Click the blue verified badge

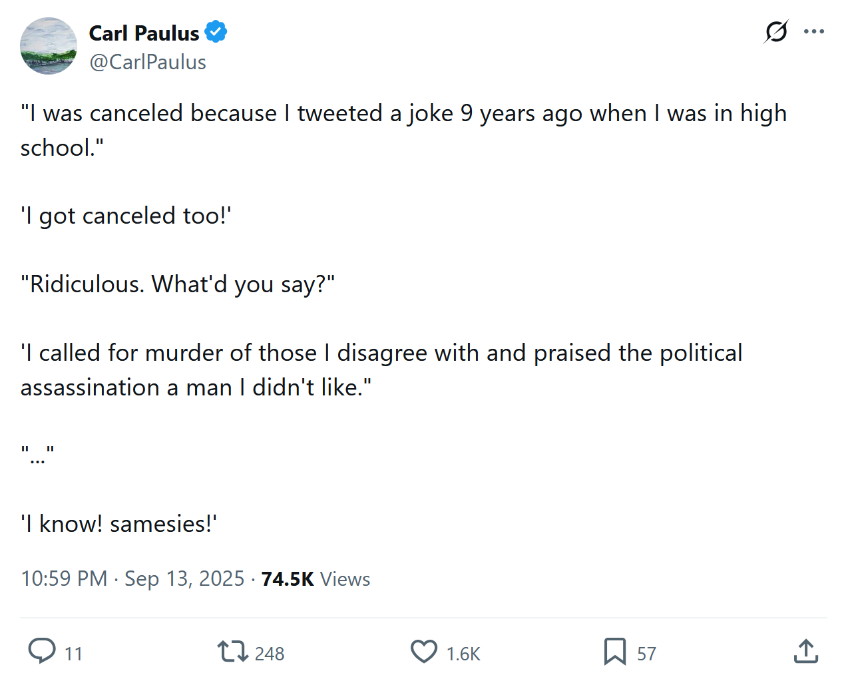216,32
